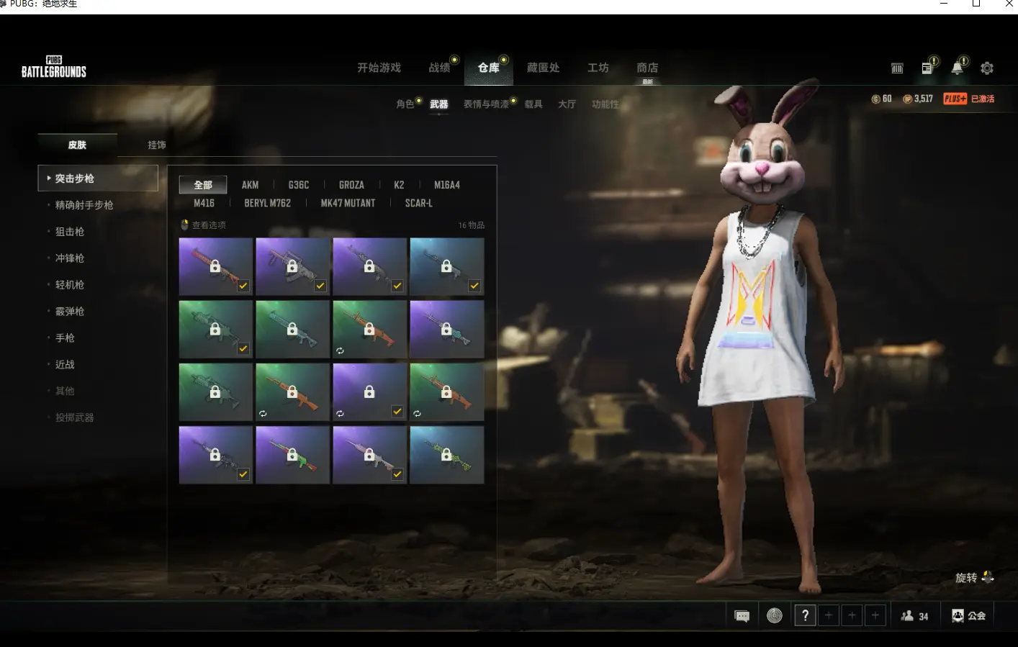Select the 手枪 category
1018x647 pixels.
(65, 338)
